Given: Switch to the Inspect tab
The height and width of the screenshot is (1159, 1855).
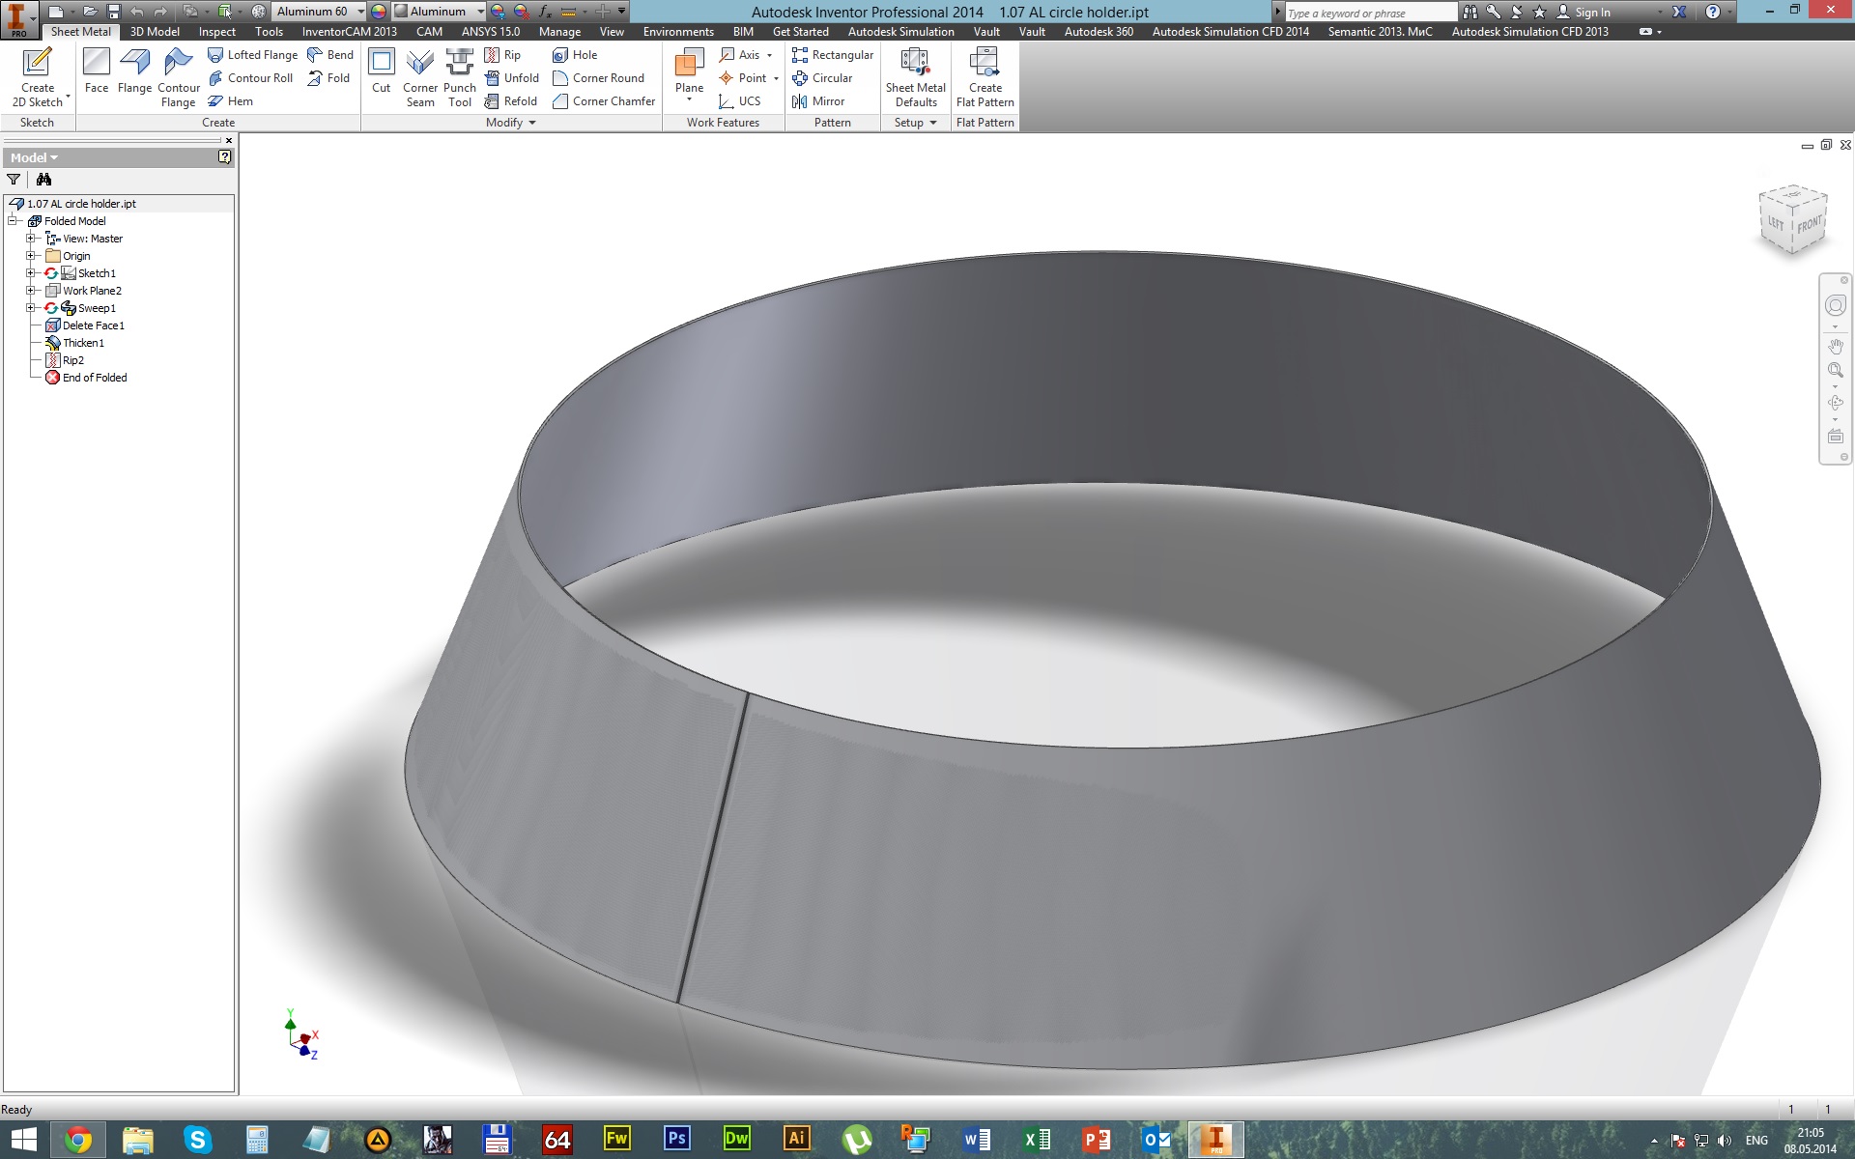Looking at the screenshot, I should (217, 32).
